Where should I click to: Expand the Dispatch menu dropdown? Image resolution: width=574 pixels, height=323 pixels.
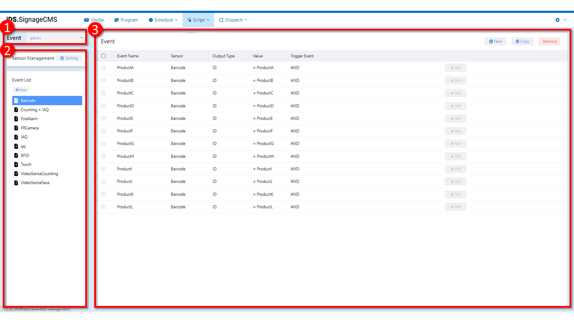(233, 20)
